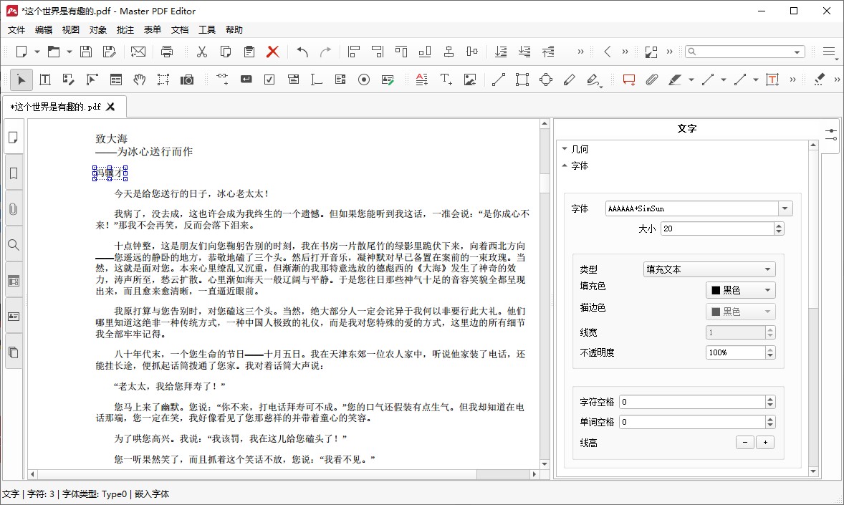Open the 类型 fill text dropdown
This screenshot has width=844, height=505.
click(709, 269)
